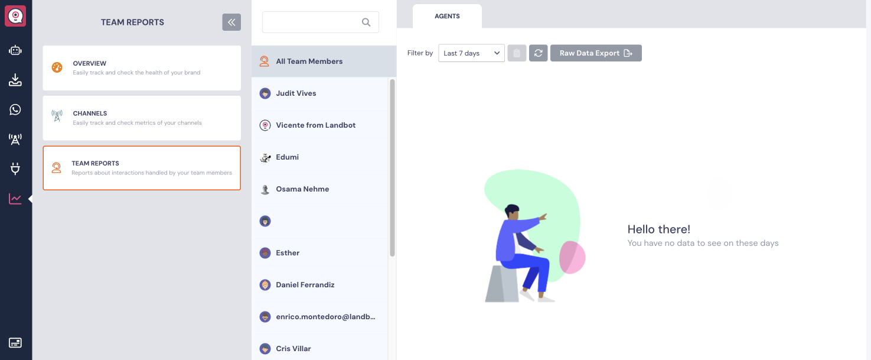Screen dimensions: 871x360
Task: Click the broadcast antenna icon in sidebar
Action: (15, 139)
